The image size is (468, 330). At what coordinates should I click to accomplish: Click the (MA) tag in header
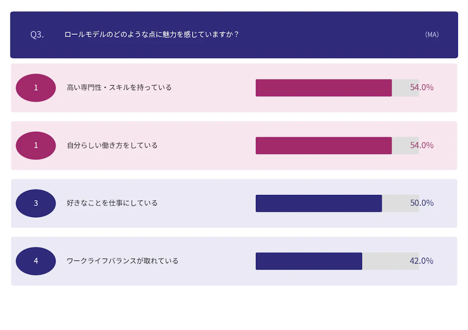[x=431, y=35]
